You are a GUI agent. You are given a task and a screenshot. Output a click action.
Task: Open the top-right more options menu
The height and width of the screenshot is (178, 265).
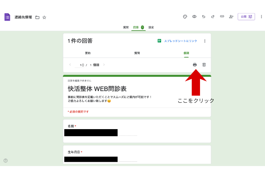point(261,17)
